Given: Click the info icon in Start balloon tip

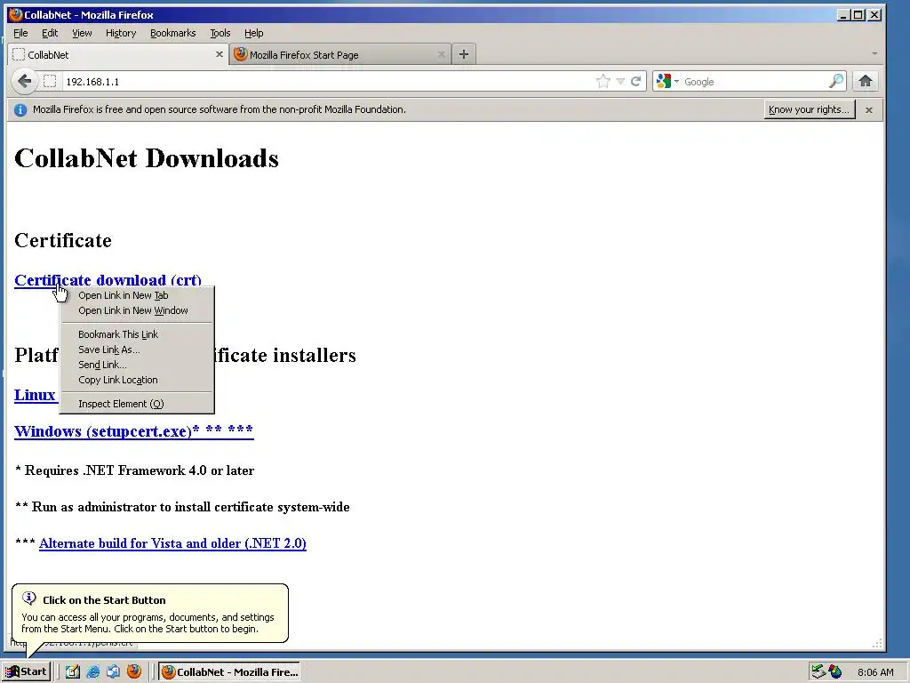Looking at the screenshot, I should [x=29, y=598].
